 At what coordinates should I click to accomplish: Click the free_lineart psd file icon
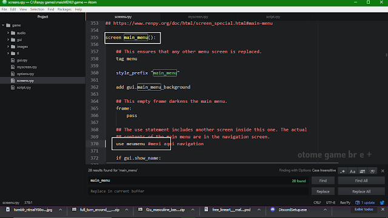pyautogui.click(x=206, y=210)
